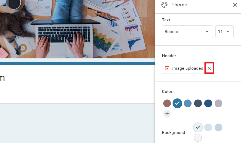
Task: Open the text size 11 dropdown
Action: coord(224,32)
